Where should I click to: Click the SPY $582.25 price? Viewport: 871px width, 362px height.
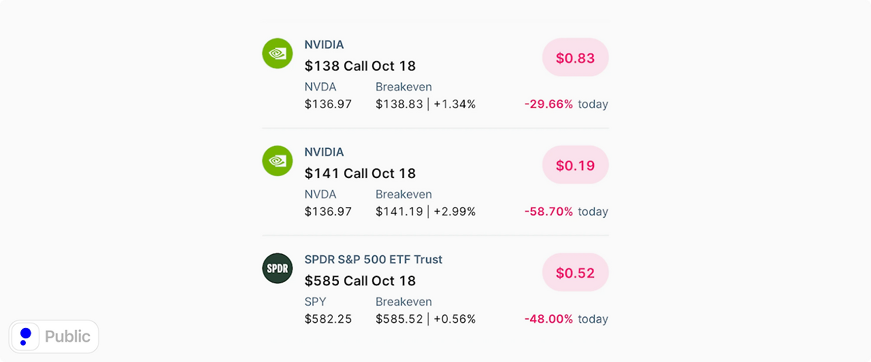[328, 319]
